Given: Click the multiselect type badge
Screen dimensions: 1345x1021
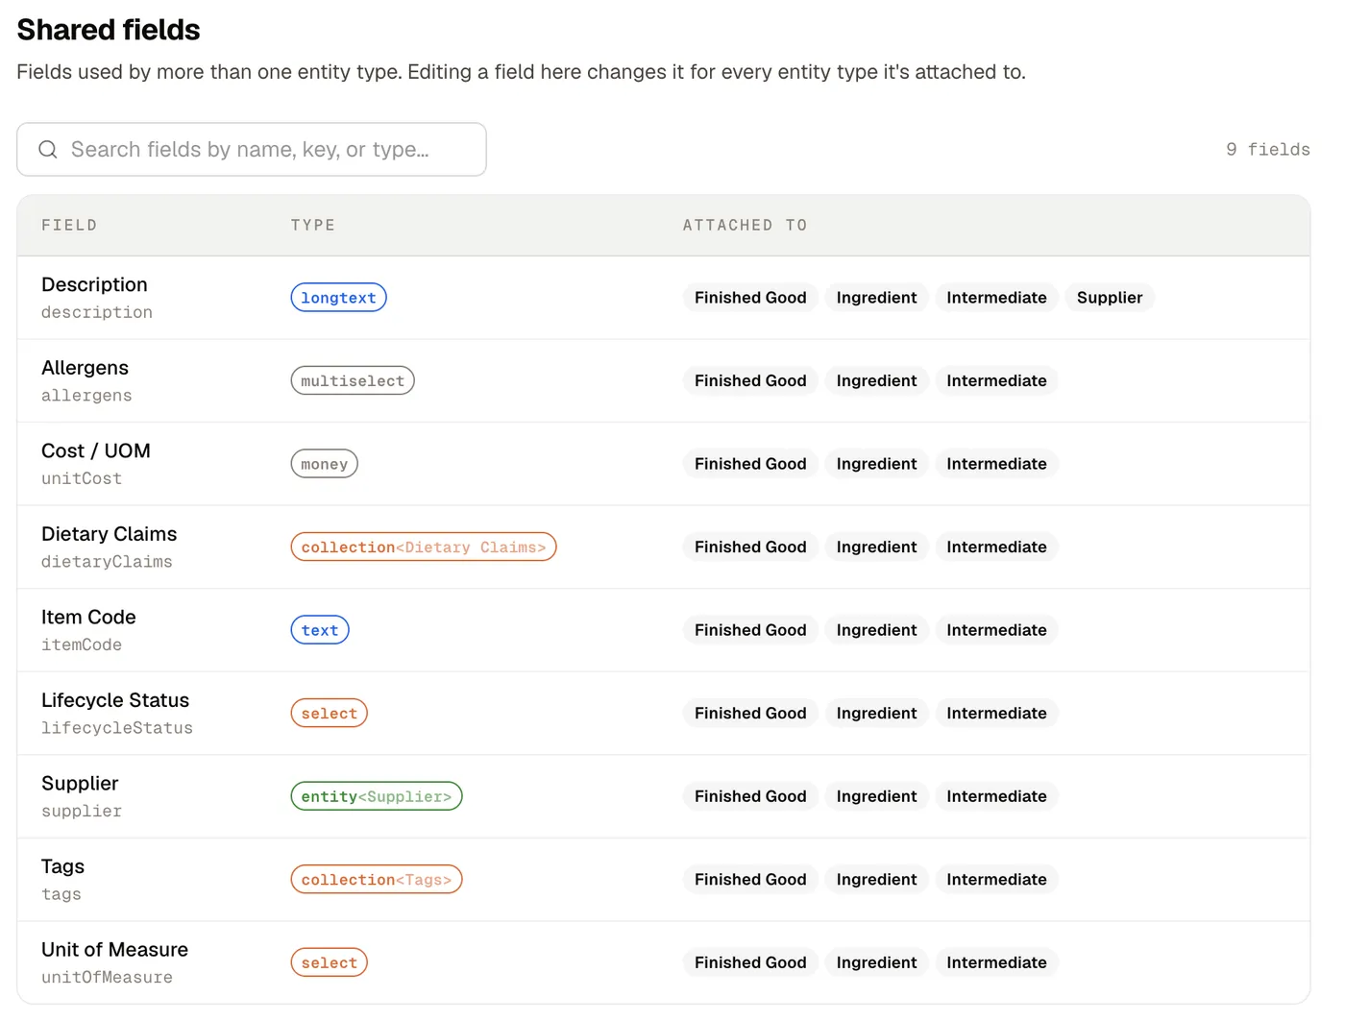Looking at the screenshot, I should point(353,380).
